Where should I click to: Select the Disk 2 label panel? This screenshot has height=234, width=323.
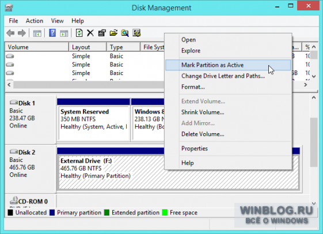tap(31, 169)
